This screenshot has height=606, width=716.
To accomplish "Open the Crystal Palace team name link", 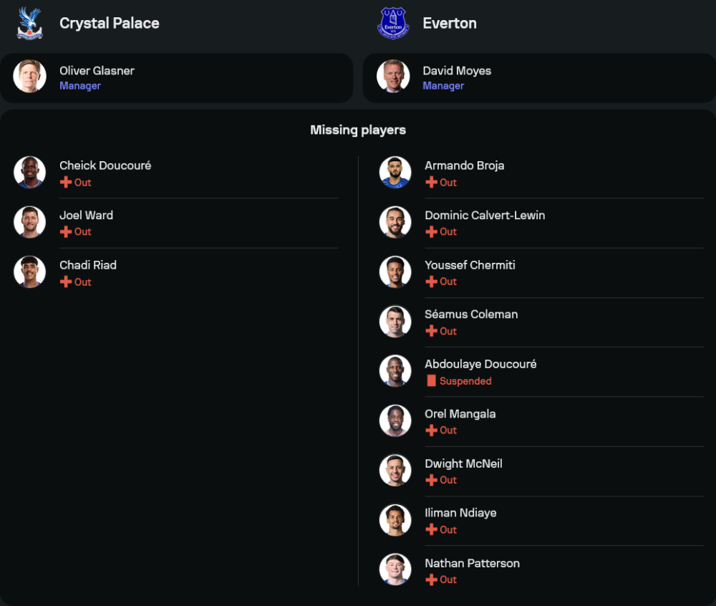I will 109,23.
